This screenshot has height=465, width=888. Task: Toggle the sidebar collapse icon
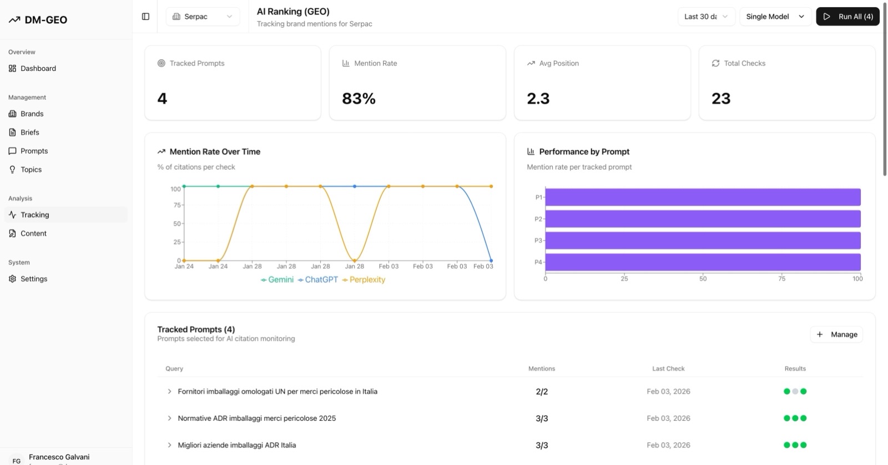click(x=145, y=17)
